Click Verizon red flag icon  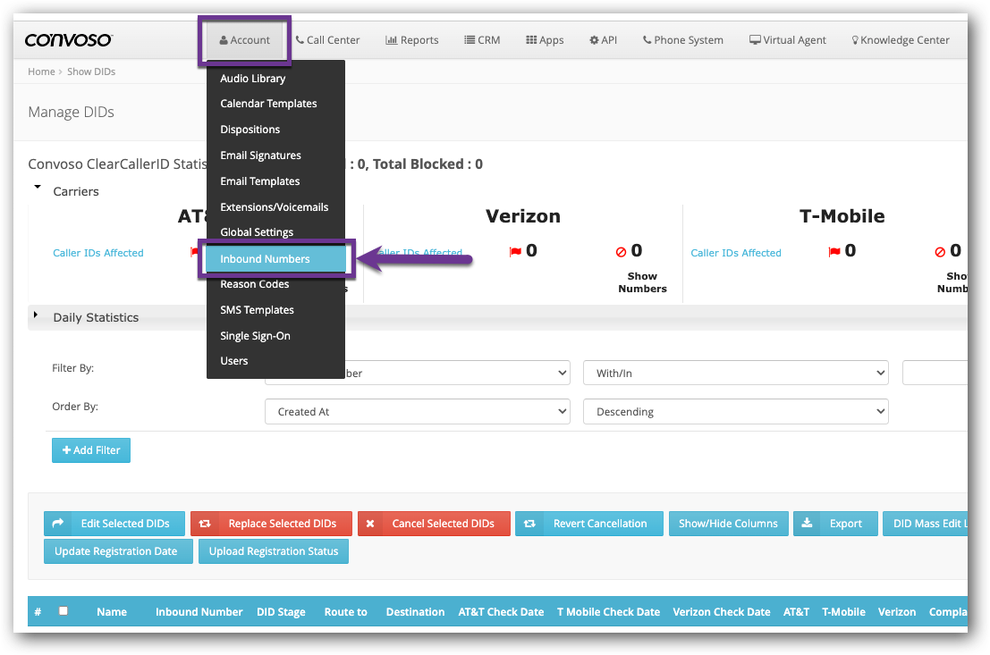coord(515,252)
